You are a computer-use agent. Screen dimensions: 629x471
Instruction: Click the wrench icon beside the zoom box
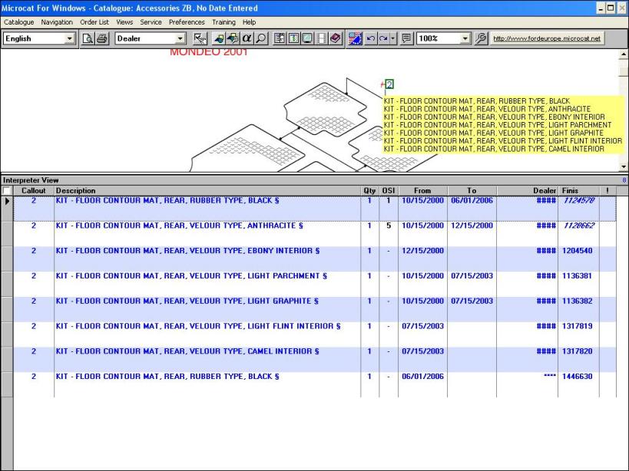(482, 38)
